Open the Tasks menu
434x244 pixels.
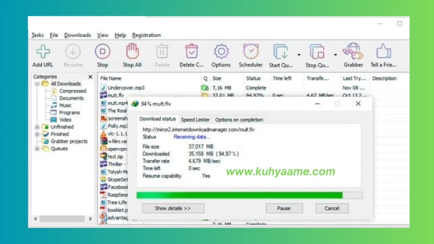(38, 35)
